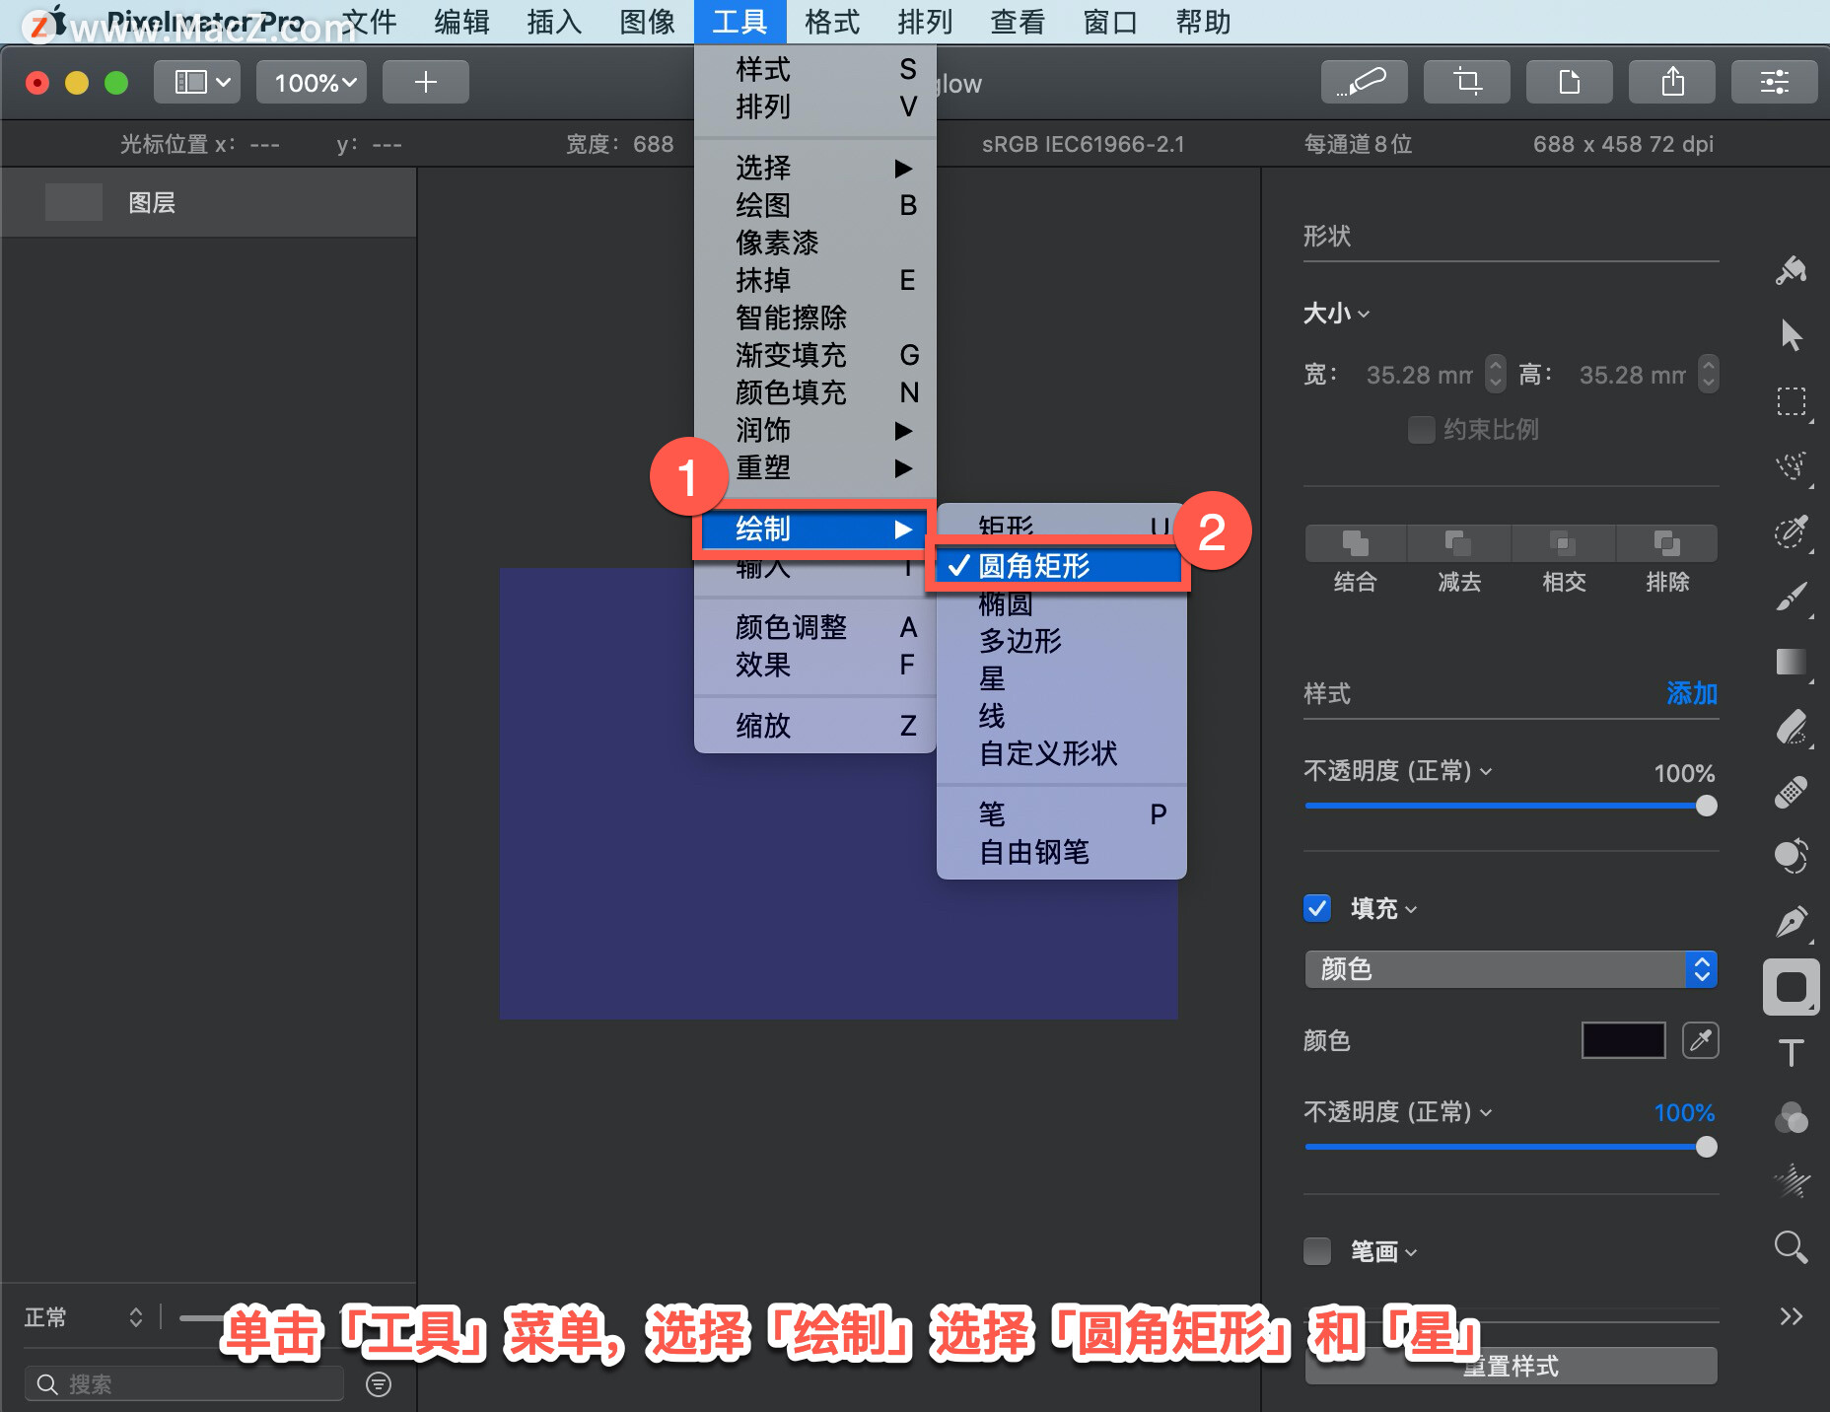1830x1412 pixels.
Task: Click the plus add button in toolbar
Action: pyautogui.click(x=426, y=82)
